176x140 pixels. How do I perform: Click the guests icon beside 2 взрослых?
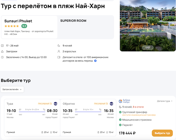(59, 51)
